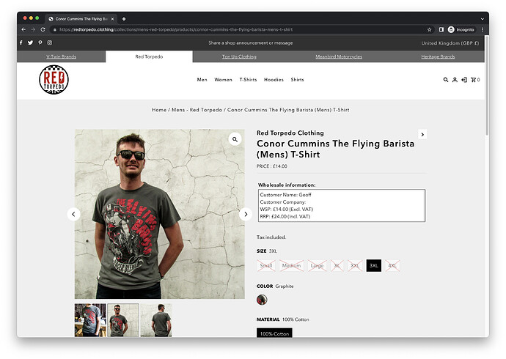
Task: Click the shop announcement message text
Action: coord(250,43)
